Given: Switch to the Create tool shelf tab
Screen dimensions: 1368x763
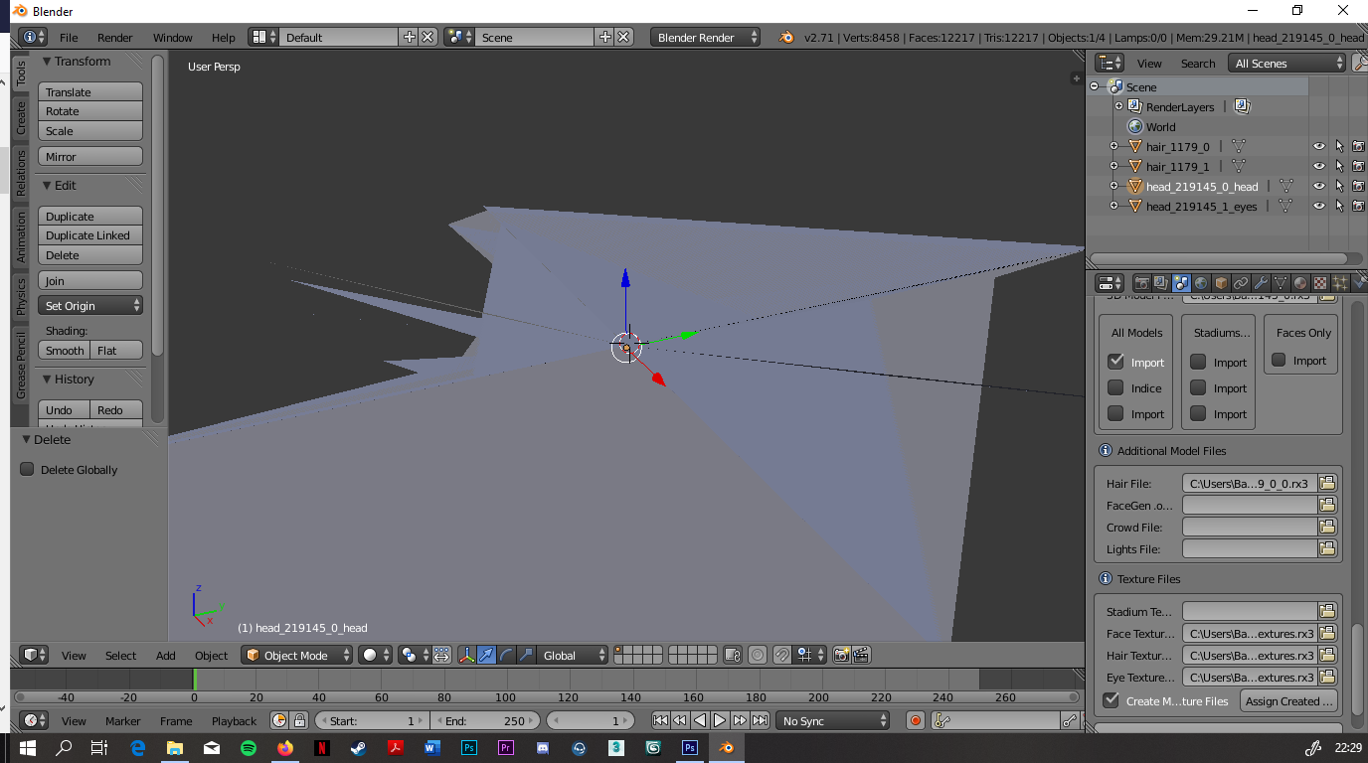Looking at the screenshot, I should click(21, 118).
